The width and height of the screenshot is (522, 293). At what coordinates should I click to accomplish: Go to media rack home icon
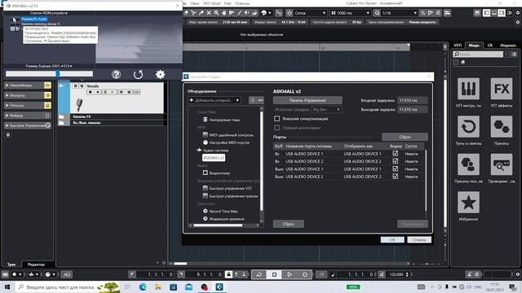tap(462, 62)
